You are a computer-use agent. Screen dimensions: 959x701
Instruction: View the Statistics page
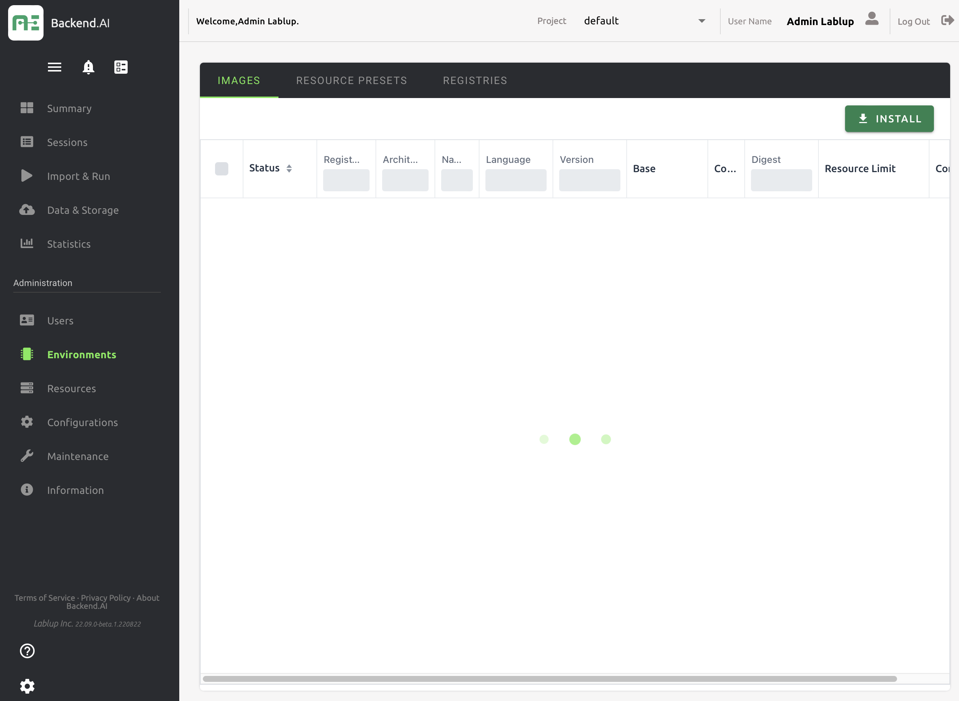[x=68, y=244]
